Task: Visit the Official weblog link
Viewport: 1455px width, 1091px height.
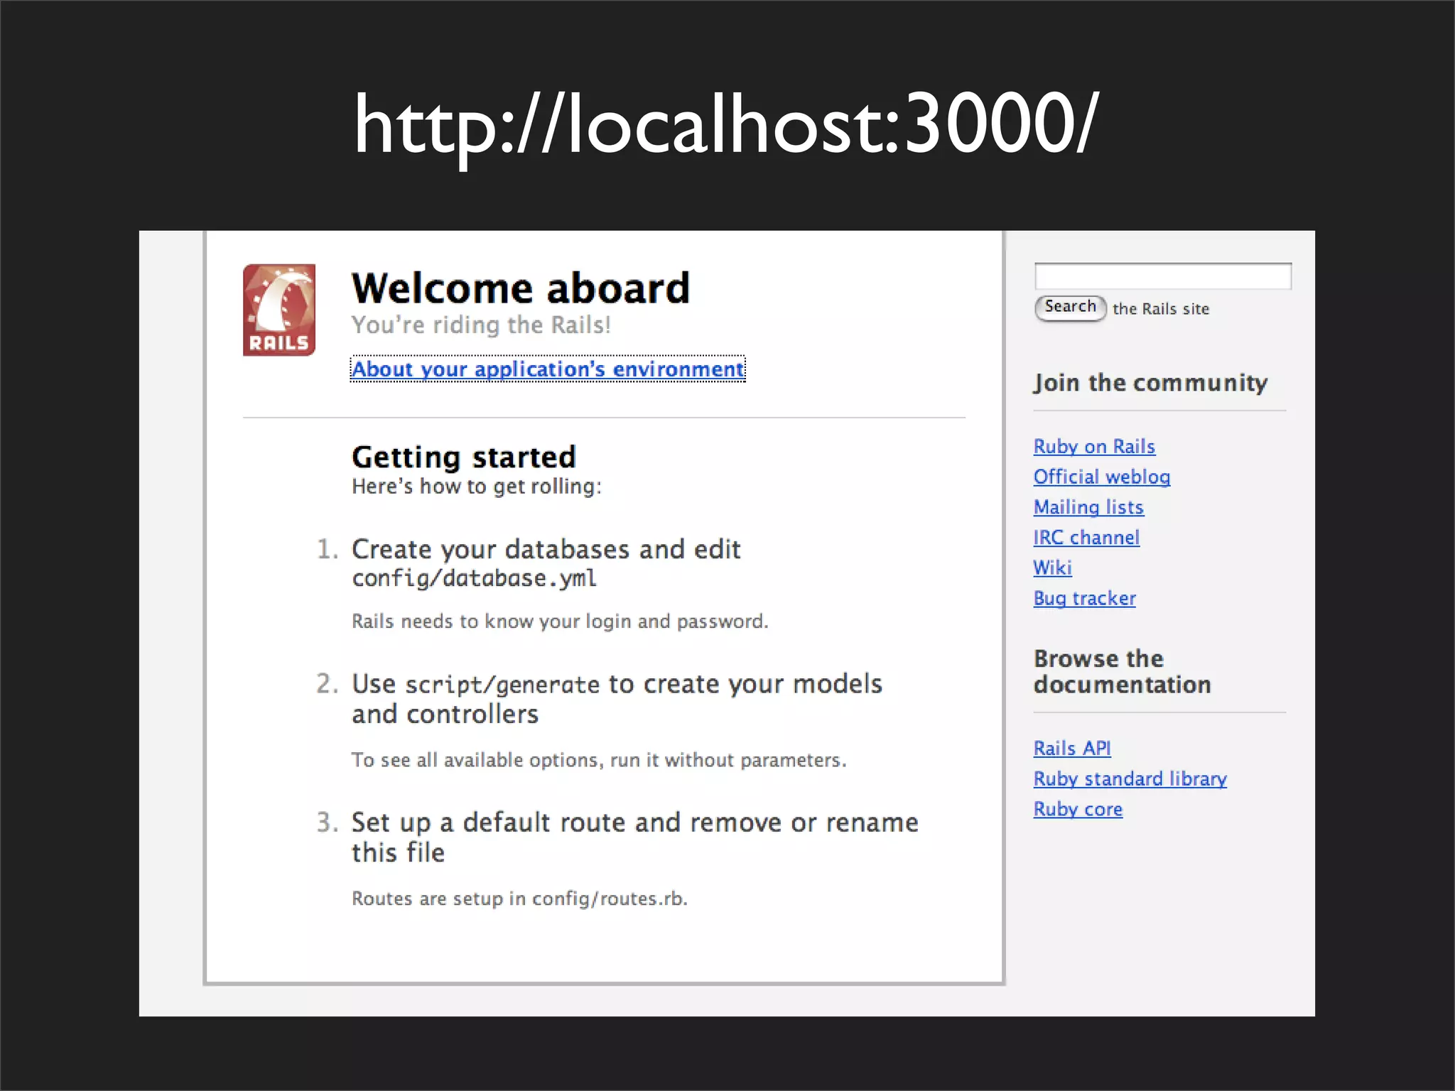Action: pos(1102,477)
